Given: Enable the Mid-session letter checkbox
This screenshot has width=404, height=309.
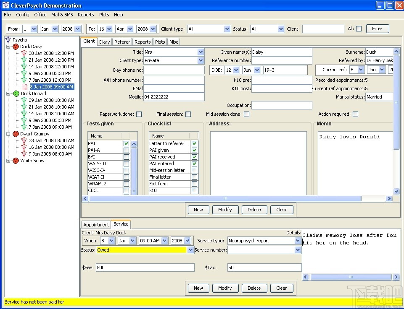Looking at the screenshot, I should coord(194,170).
